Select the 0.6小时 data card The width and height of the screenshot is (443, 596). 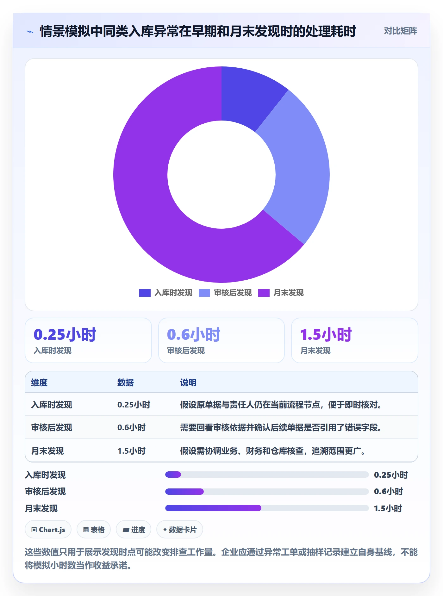(x=221, y=340)
